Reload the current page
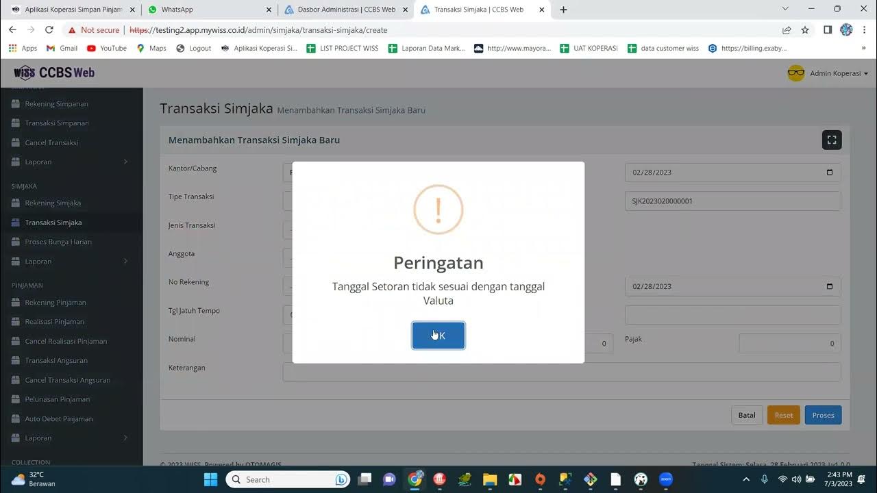877x493 pixels. point(49,30)
